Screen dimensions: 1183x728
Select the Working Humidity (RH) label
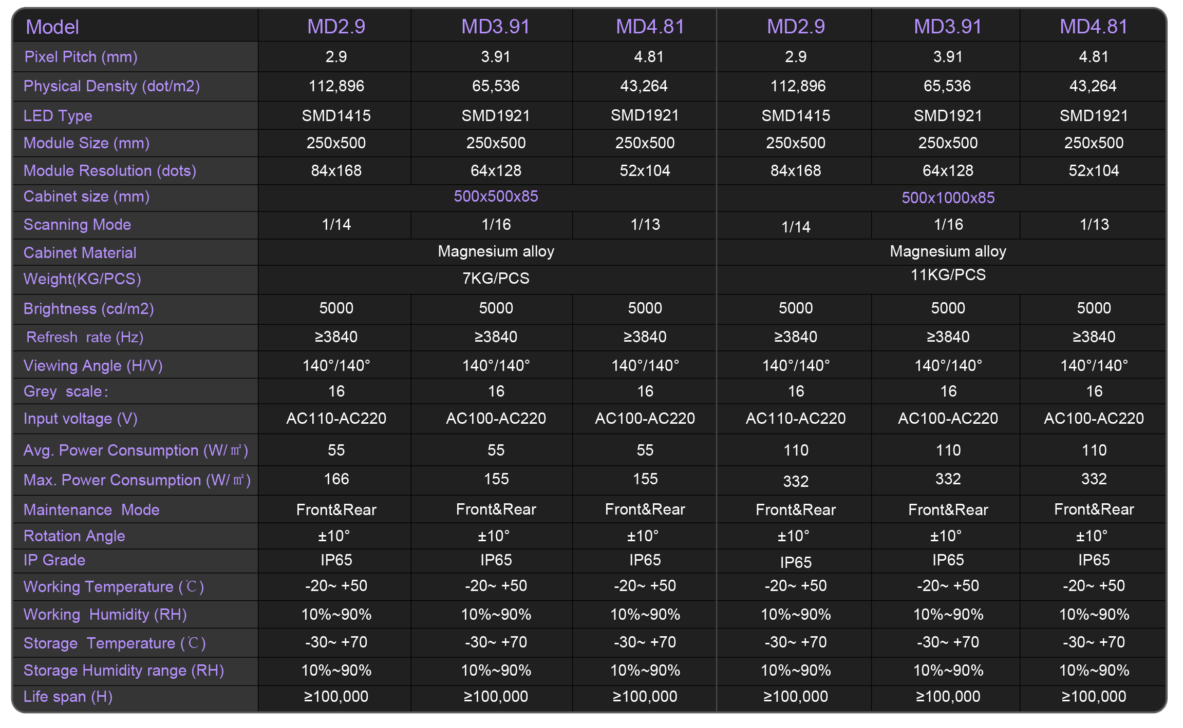105,614
